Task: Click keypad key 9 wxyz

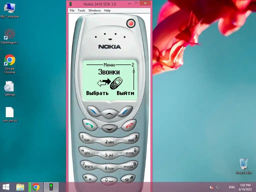Action: click(x=130, y=165)
